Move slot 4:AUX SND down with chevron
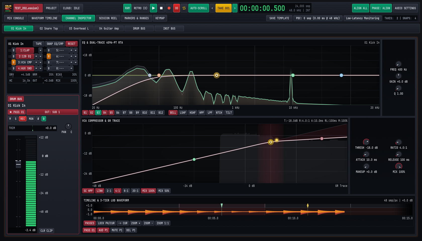Image resolution: width=422 pixels, height=241 pixels. point(40,68)
